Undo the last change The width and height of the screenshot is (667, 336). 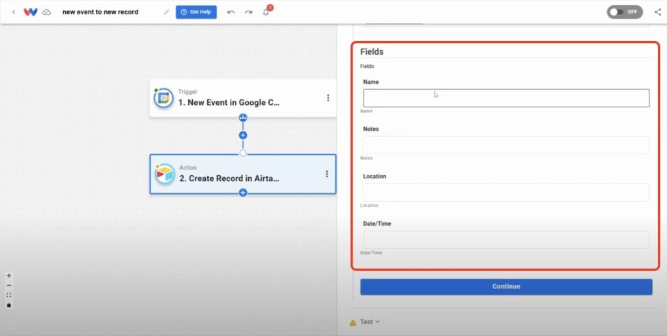coord(231,12)
